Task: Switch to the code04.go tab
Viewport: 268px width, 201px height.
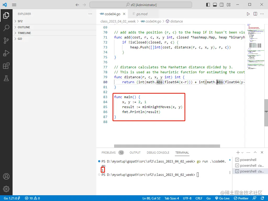Action: tap(112, 14)
